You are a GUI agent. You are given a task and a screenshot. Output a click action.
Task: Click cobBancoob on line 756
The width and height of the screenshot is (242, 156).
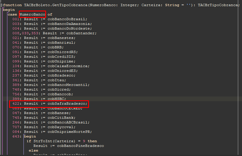click(59, 94)
